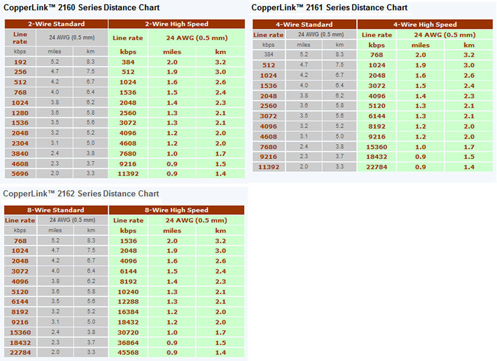The image size is (497, 361).
Task: Click the 256 kbps line rate cell
Action: point(20,72)
